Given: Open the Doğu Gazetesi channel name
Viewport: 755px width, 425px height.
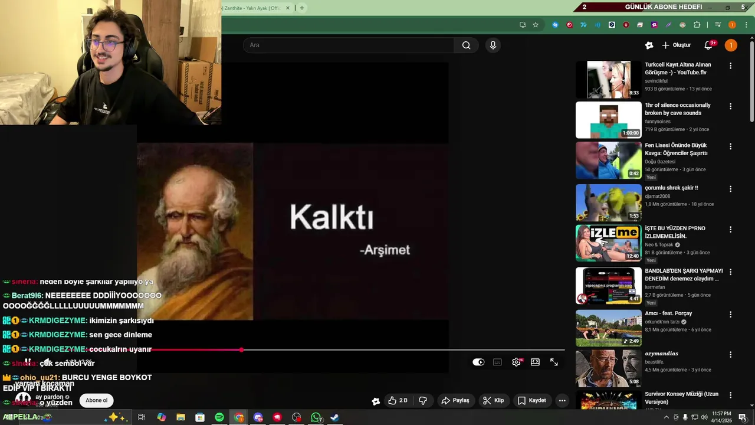Looking at the screenshot, I should [x=660, y=162].
